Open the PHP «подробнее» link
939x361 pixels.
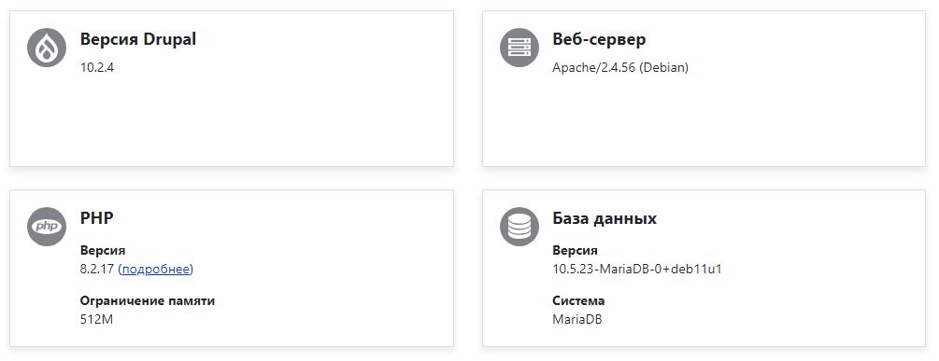click(x=156, y=269)
